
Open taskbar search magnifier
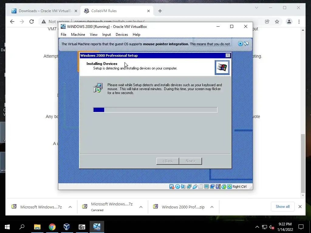pyautogui.click(x=22, y=227)
